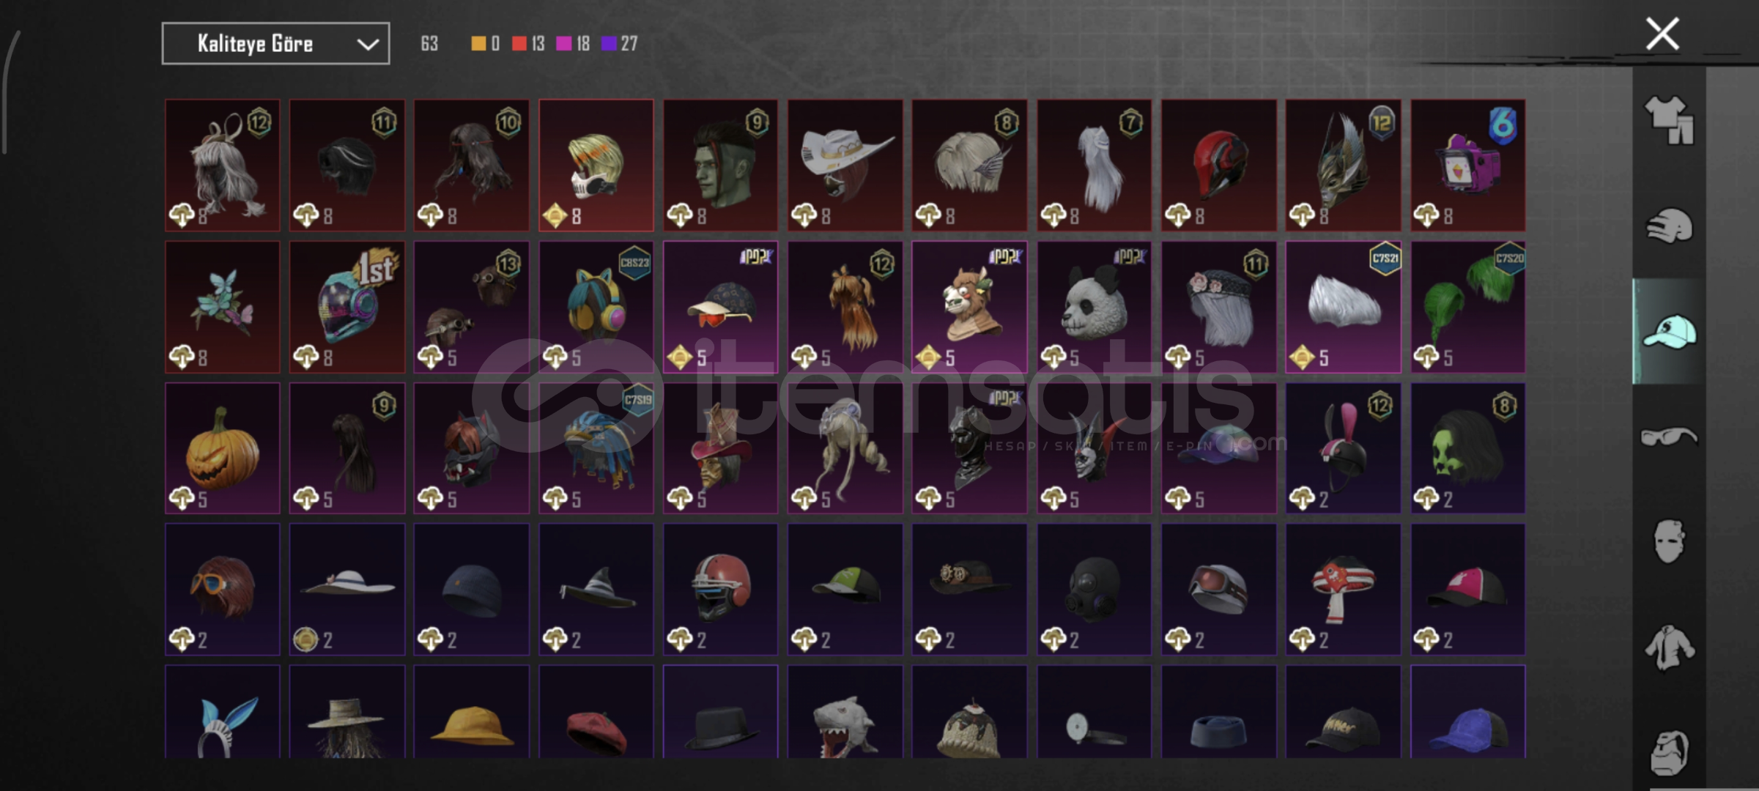1759x791 pixels.
Task: Pick the shark head hood item
Action: (x=845, y=711)
